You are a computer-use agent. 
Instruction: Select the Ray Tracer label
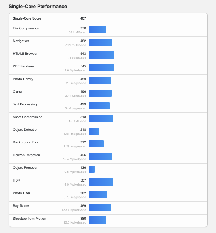click(x=21, y=206)
